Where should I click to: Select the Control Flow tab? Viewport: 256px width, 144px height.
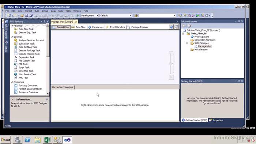pyautogui.click(x=61, y=27)
